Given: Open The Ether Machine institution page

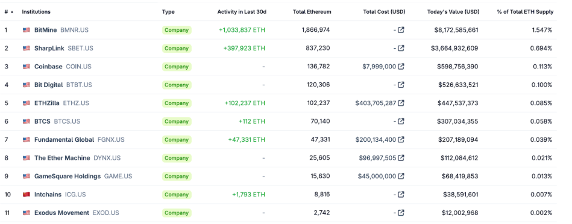Looking at the screenshot, I should [x=62, y=158].
